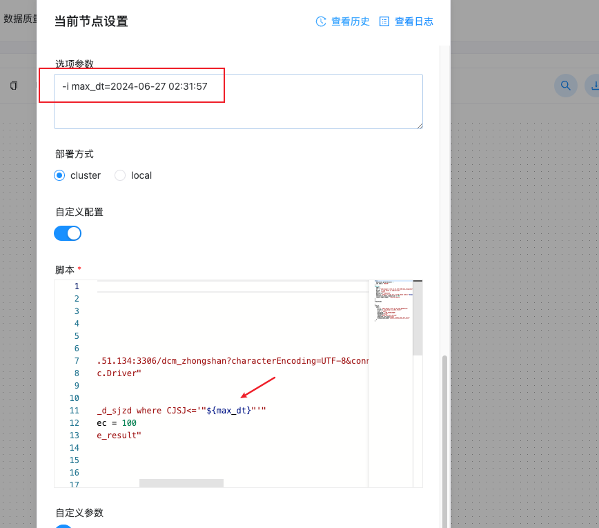Click the copy icon on the left toolbar
Screen dimensions: 599x528
14,86
